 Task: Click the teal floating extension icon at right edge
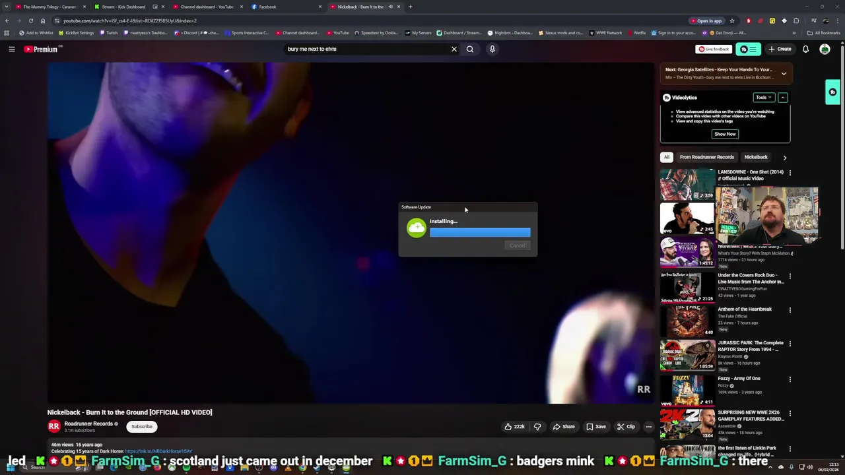click(x=832, y=92)
